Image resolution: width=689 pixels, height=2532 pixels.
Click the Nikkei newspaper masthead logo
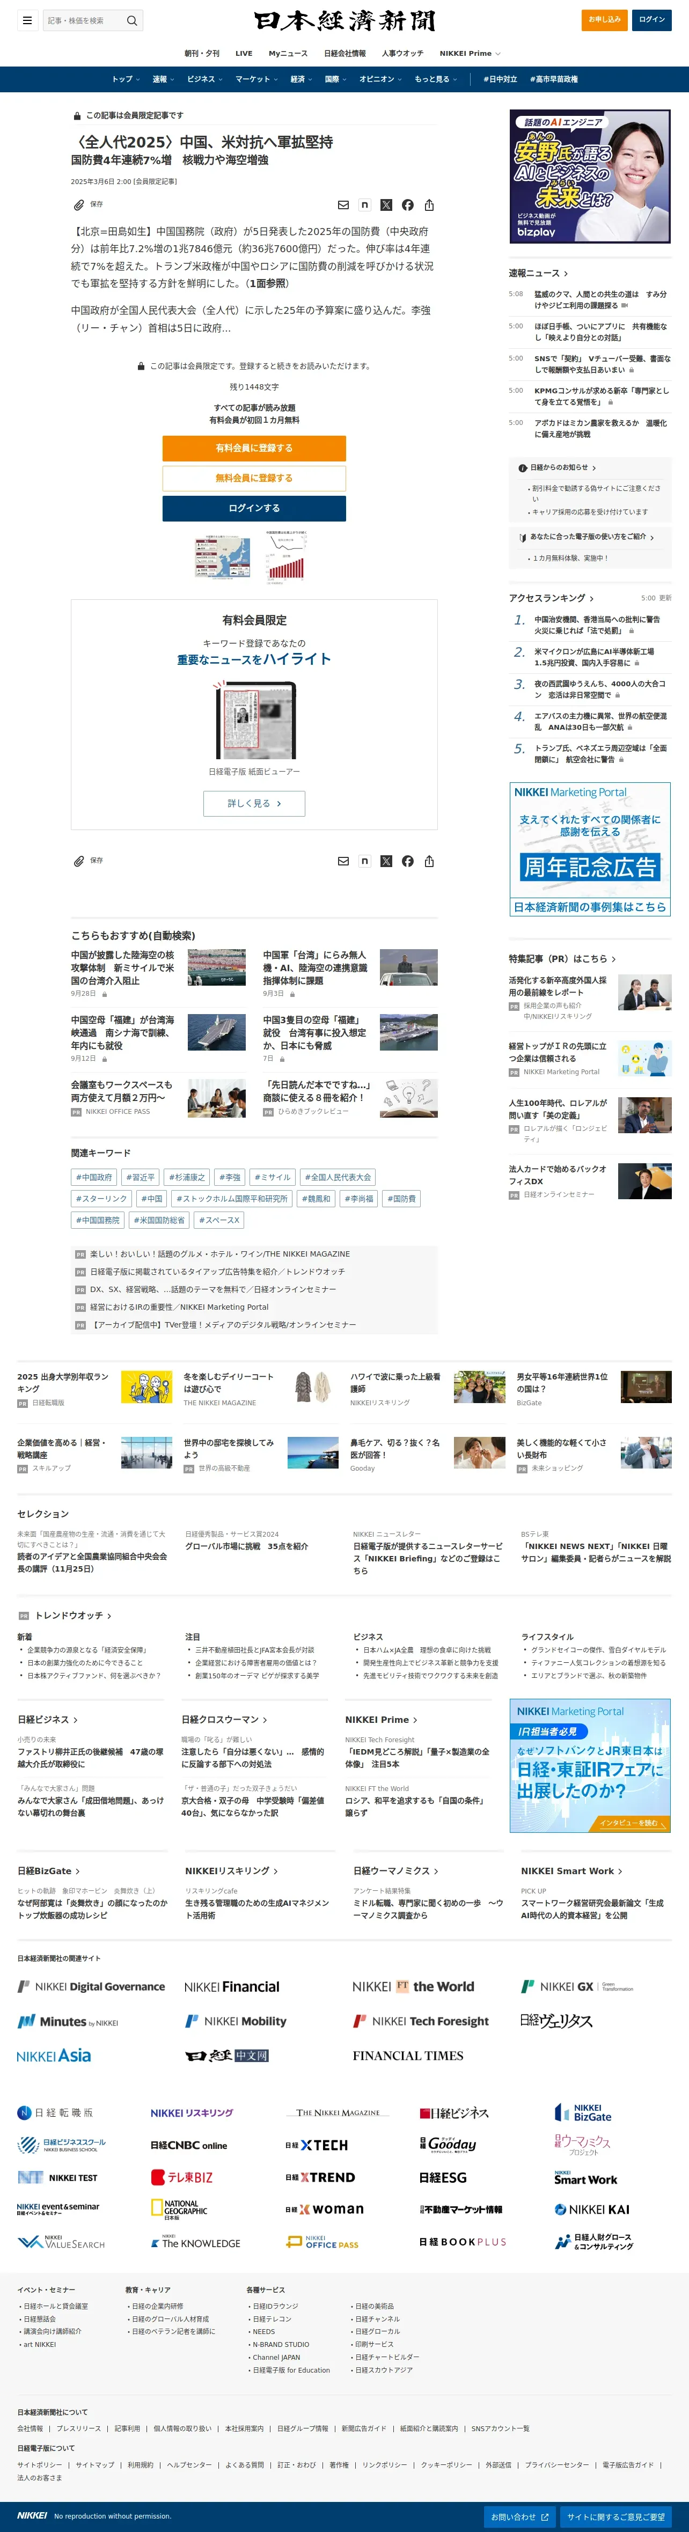344,20
